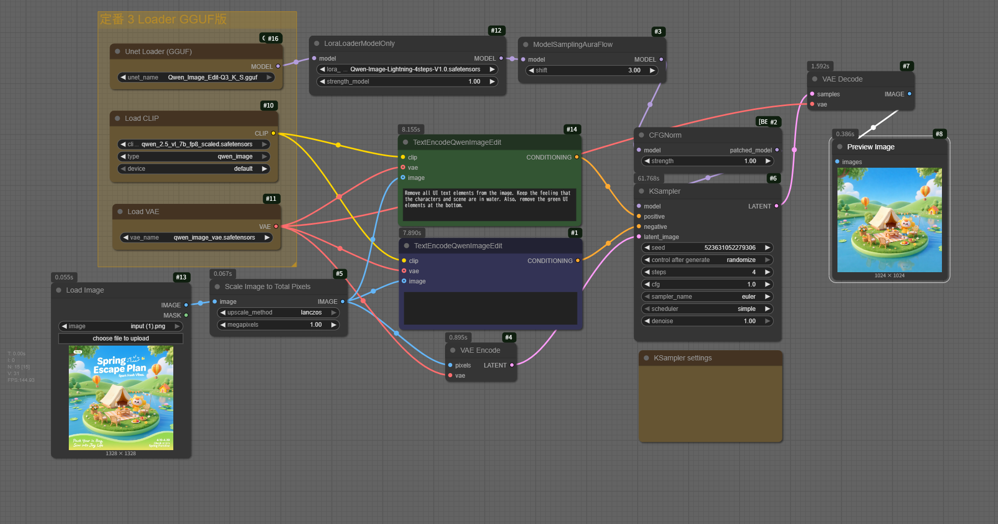Toggle collapse of the KSampler settings node
Image resolution: width=998 pixels, height=524 pixels.
tap(646, 358)
